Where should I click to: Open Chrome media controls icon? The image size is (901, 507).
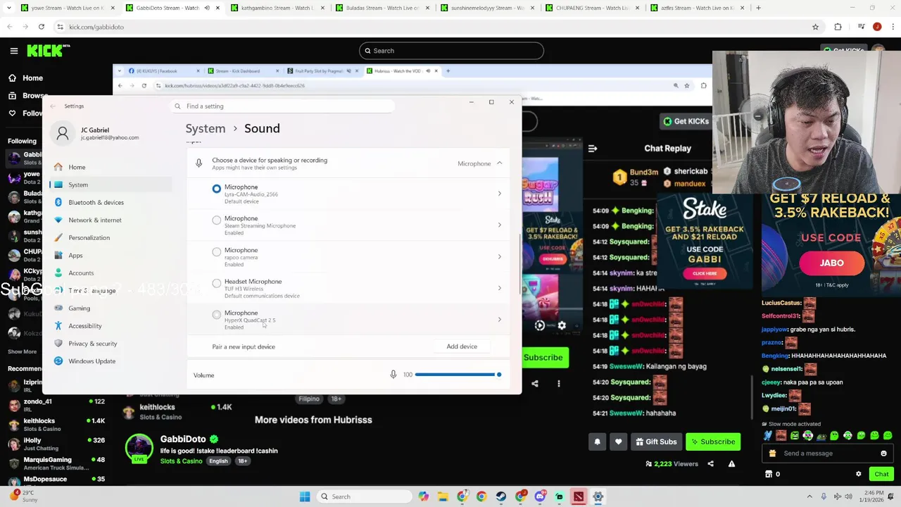tap(860, 27)
